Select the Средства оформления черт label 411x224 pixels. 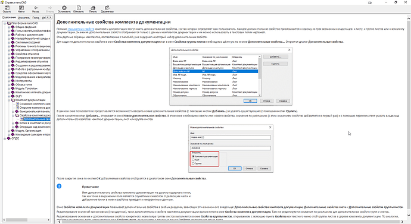33,73
